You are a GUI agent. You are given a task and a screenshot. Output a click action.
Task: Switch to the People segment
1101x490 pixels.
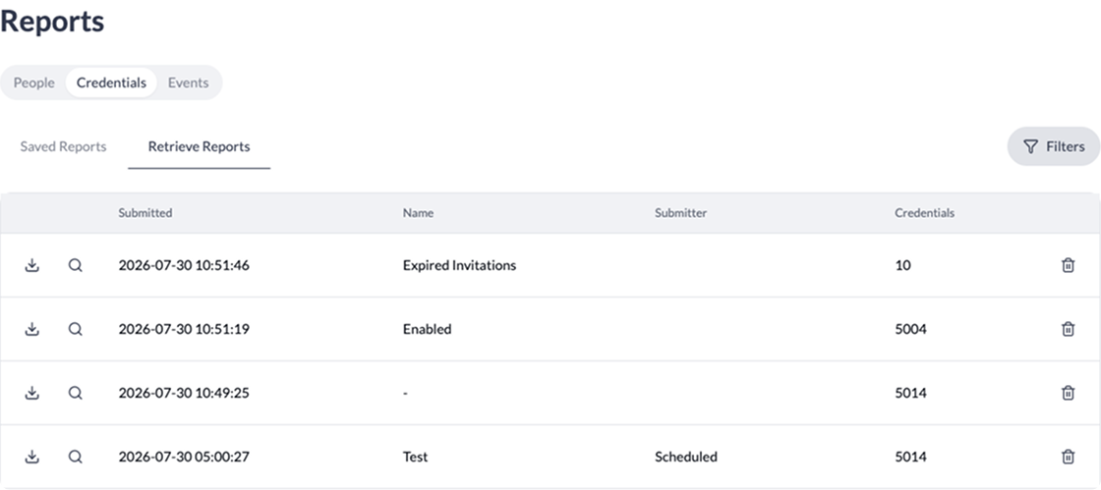(33, 82)
